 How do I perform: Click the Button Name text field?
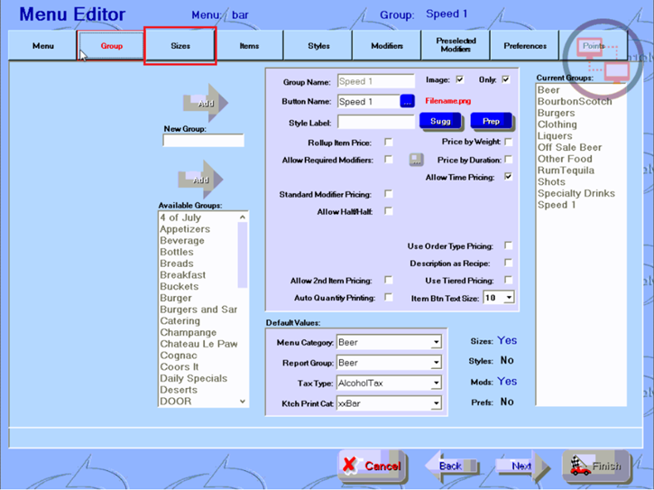point(369,101)
